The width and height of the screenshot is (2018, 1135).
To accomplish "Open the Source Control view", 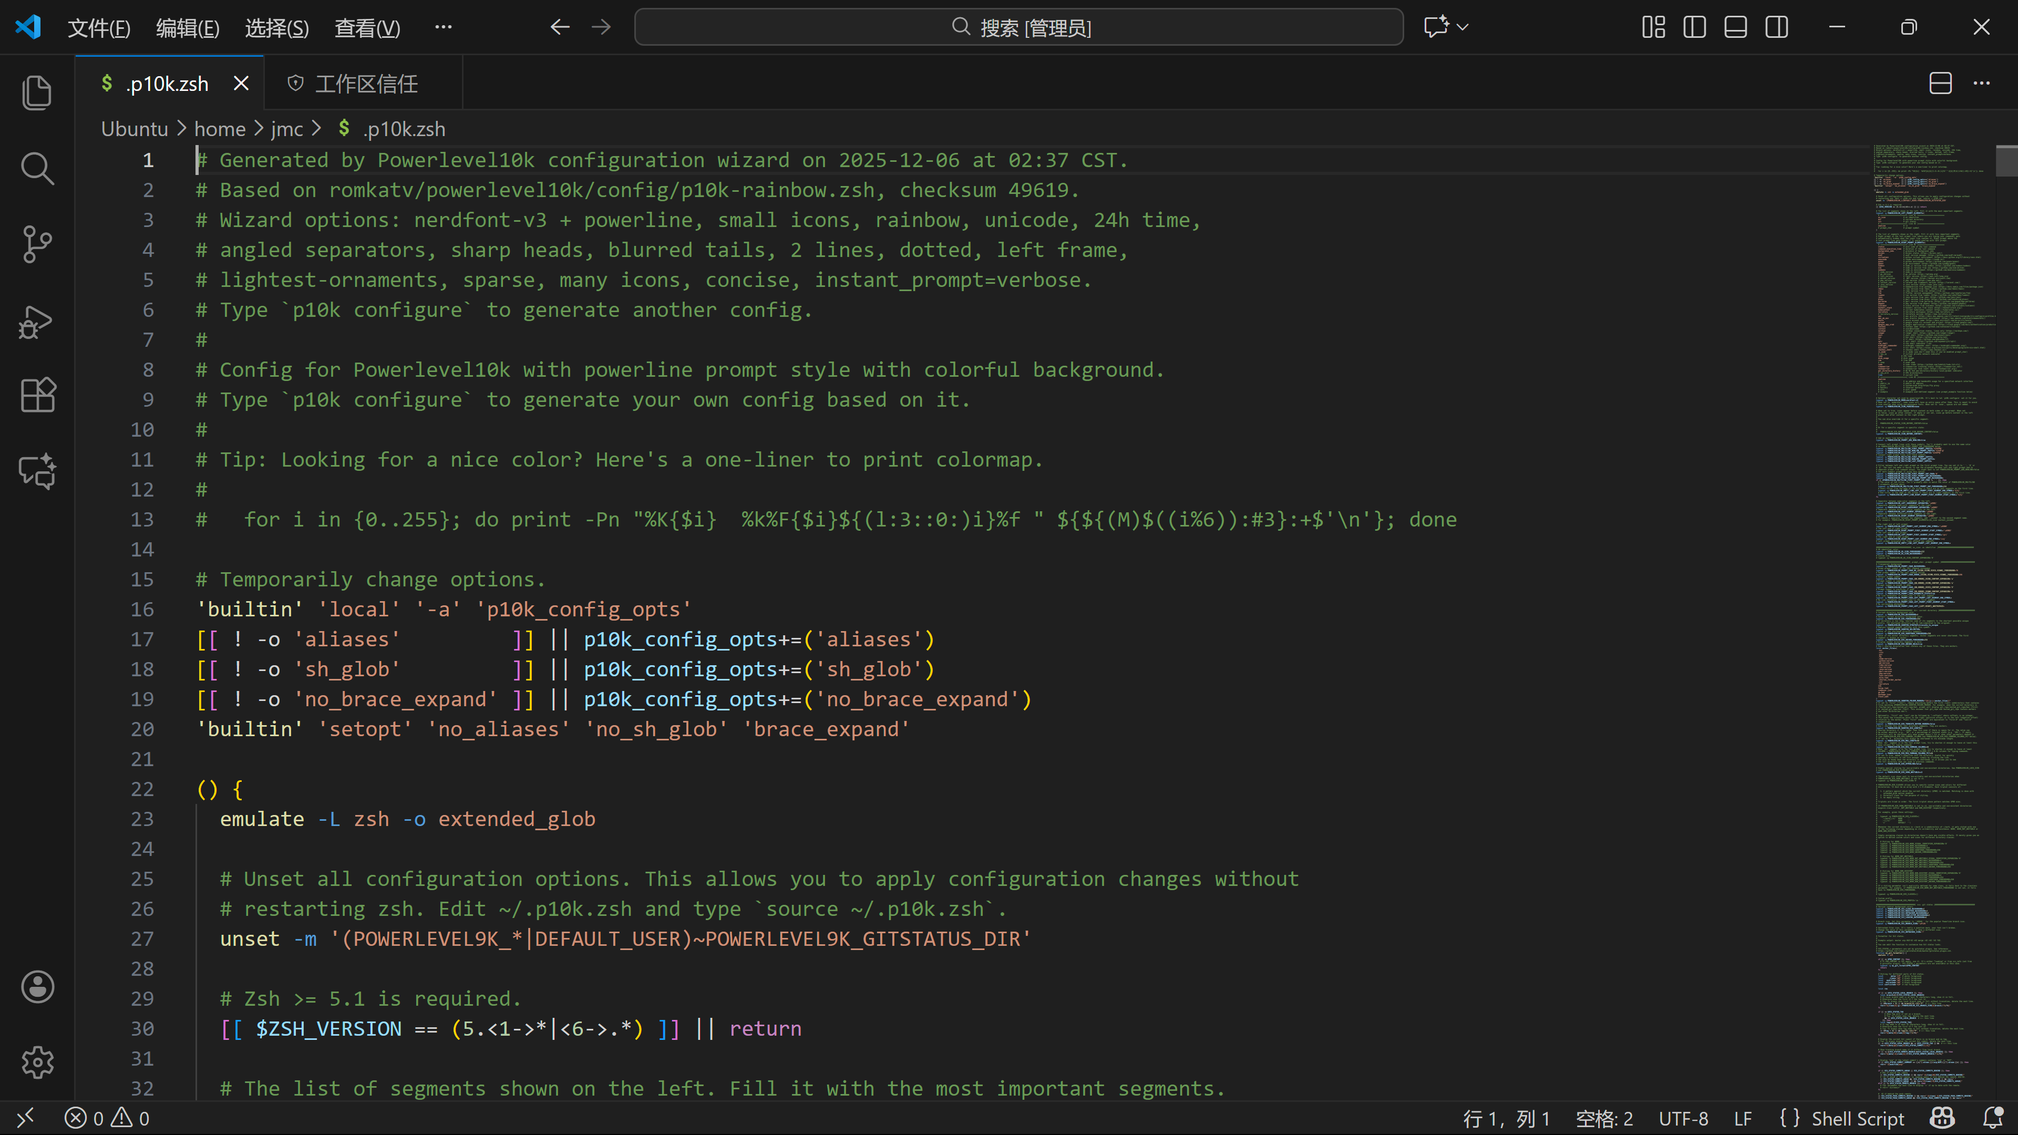I will 37,244.
